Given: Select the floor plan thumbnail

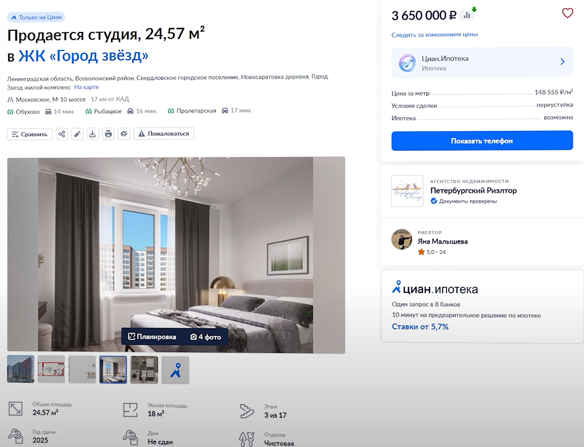Looking at the screenshot, I should 51,369.
